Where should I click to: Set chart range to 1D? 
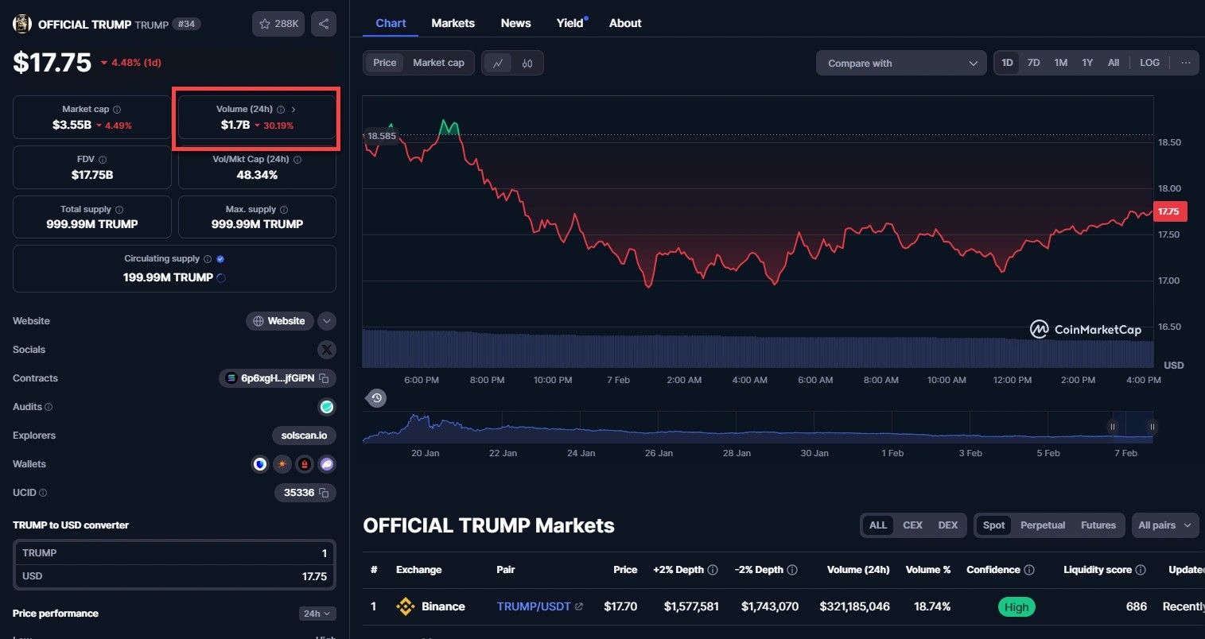(x=1008, y=63)
